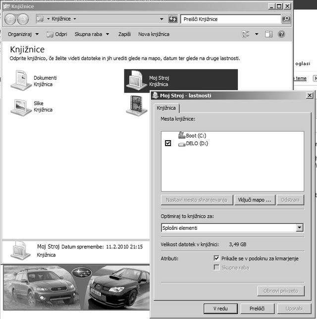Click Zapiši in the toolbar

pos(124,34)
